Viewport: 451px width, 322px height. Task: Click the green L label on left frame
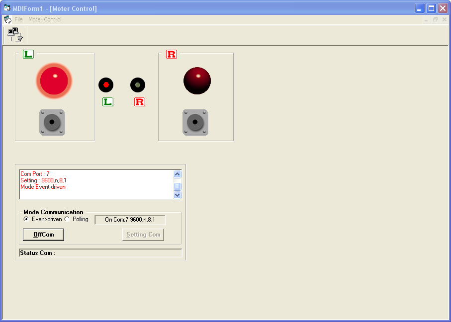click(28, 54)
